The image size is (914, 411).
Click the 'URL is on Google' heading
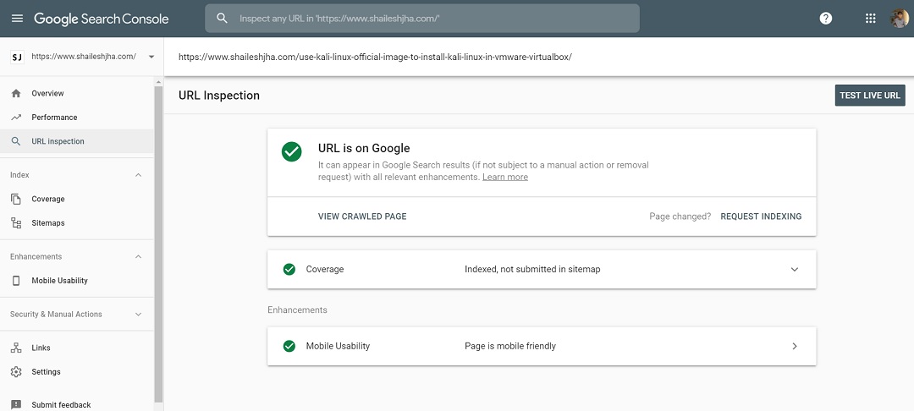pyautogui.click(x=364, y=148)
